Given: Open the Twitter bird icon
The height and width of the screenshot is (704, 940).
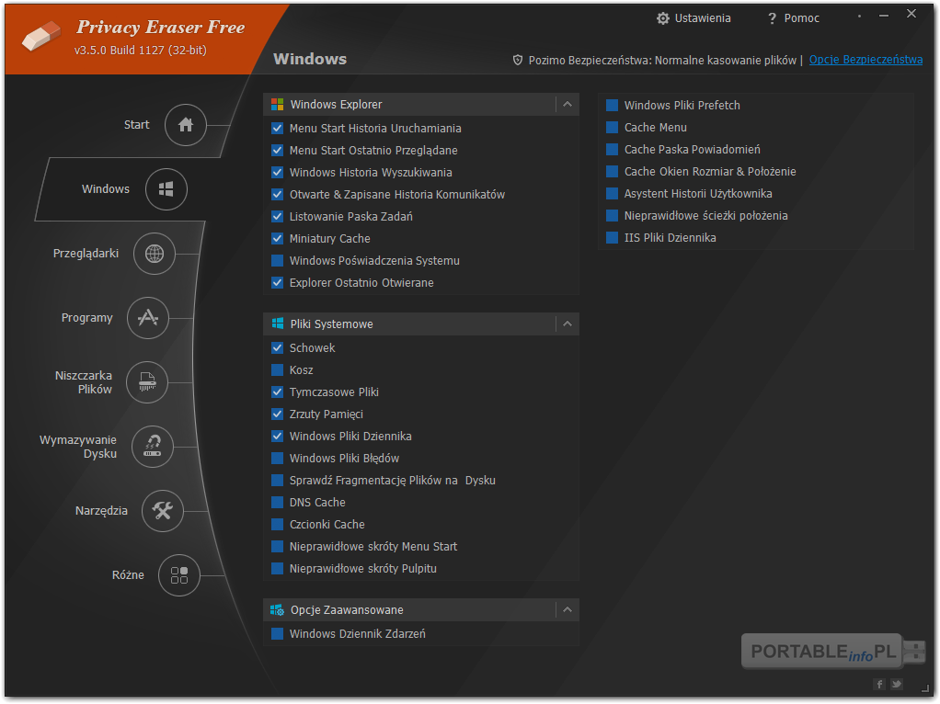Looking at the screenshot, I should [x=896, y=684].
